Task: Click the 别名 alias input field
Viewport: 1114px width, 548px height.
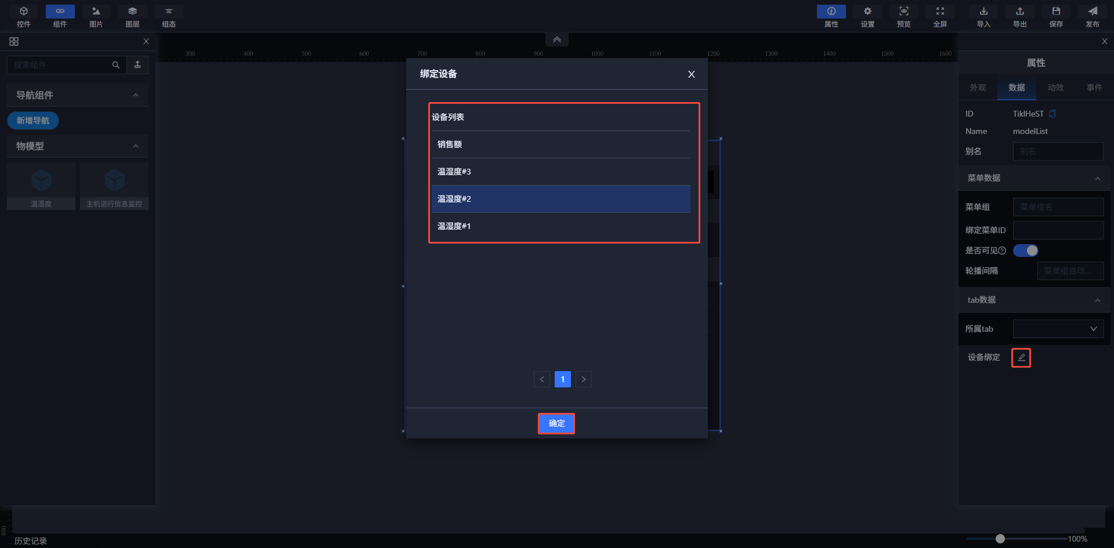Action: point(1058,151)
